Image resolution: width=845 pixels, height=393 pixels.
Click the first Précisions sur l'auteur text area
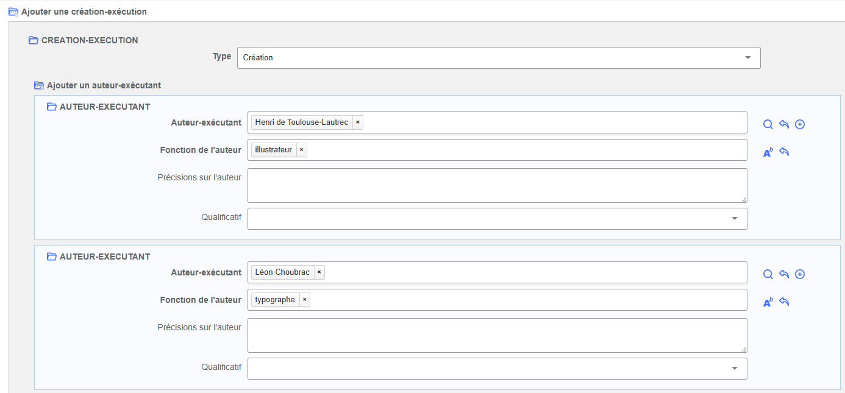tap(497, 185)
